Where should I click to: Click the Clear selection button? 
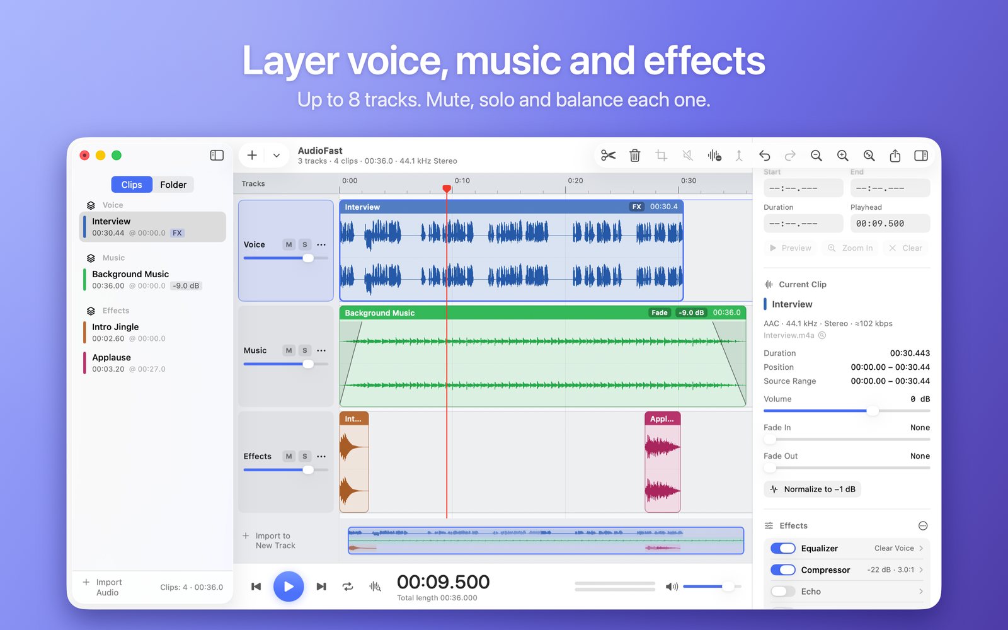pyautogui.click(x=906, y=248)
